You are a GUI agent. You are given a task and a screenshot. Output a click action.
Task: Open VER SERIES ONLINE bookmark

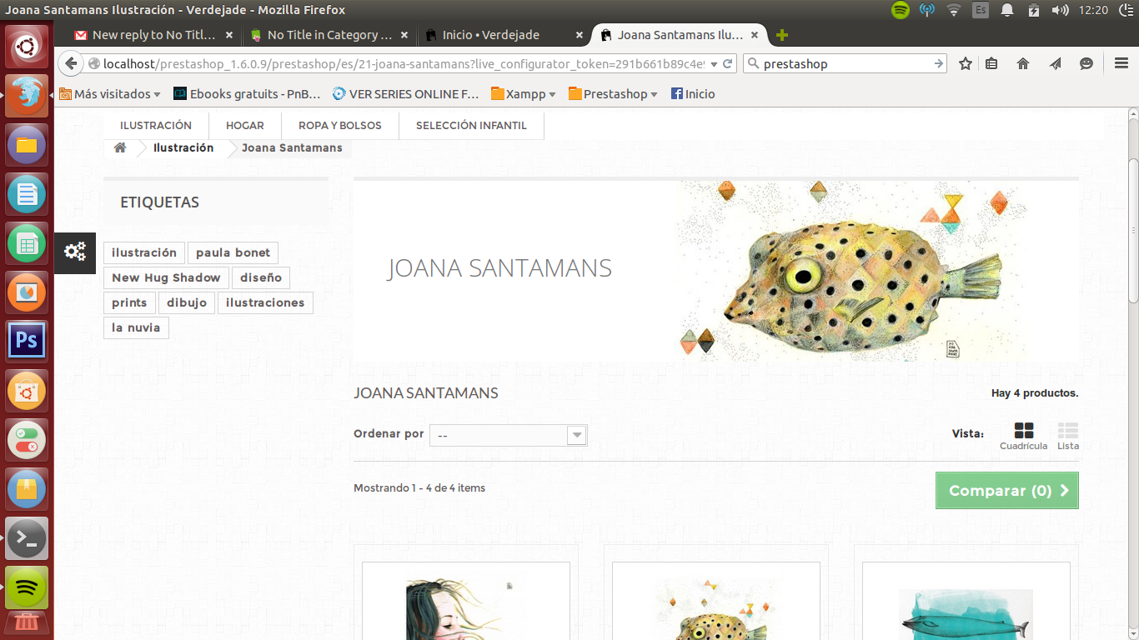click(406, 94)
